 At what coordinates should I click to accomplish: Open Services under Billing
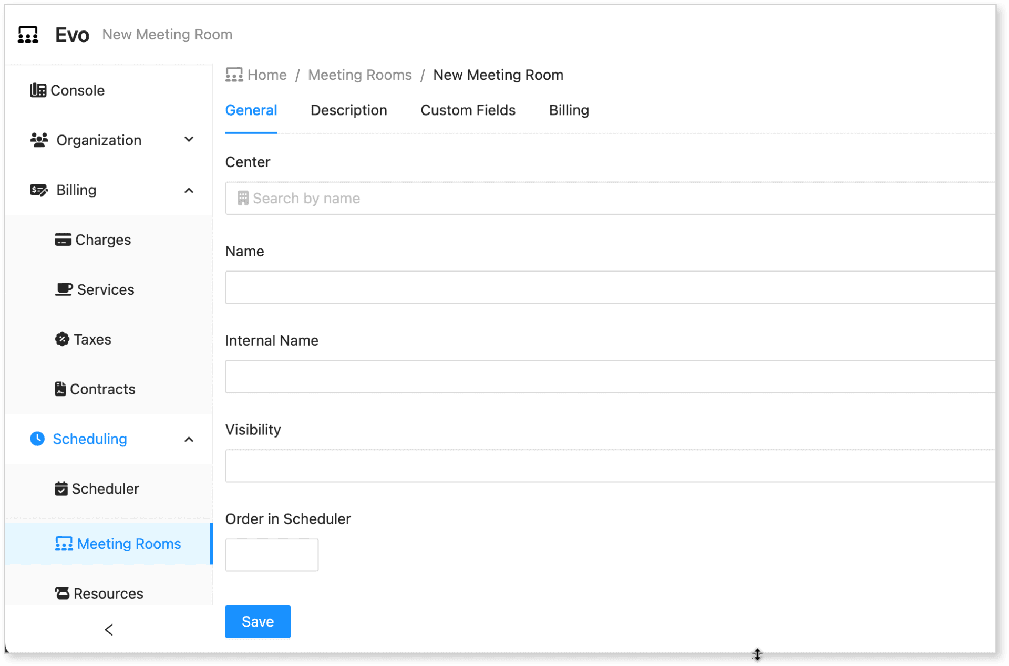tap(106, 289)
